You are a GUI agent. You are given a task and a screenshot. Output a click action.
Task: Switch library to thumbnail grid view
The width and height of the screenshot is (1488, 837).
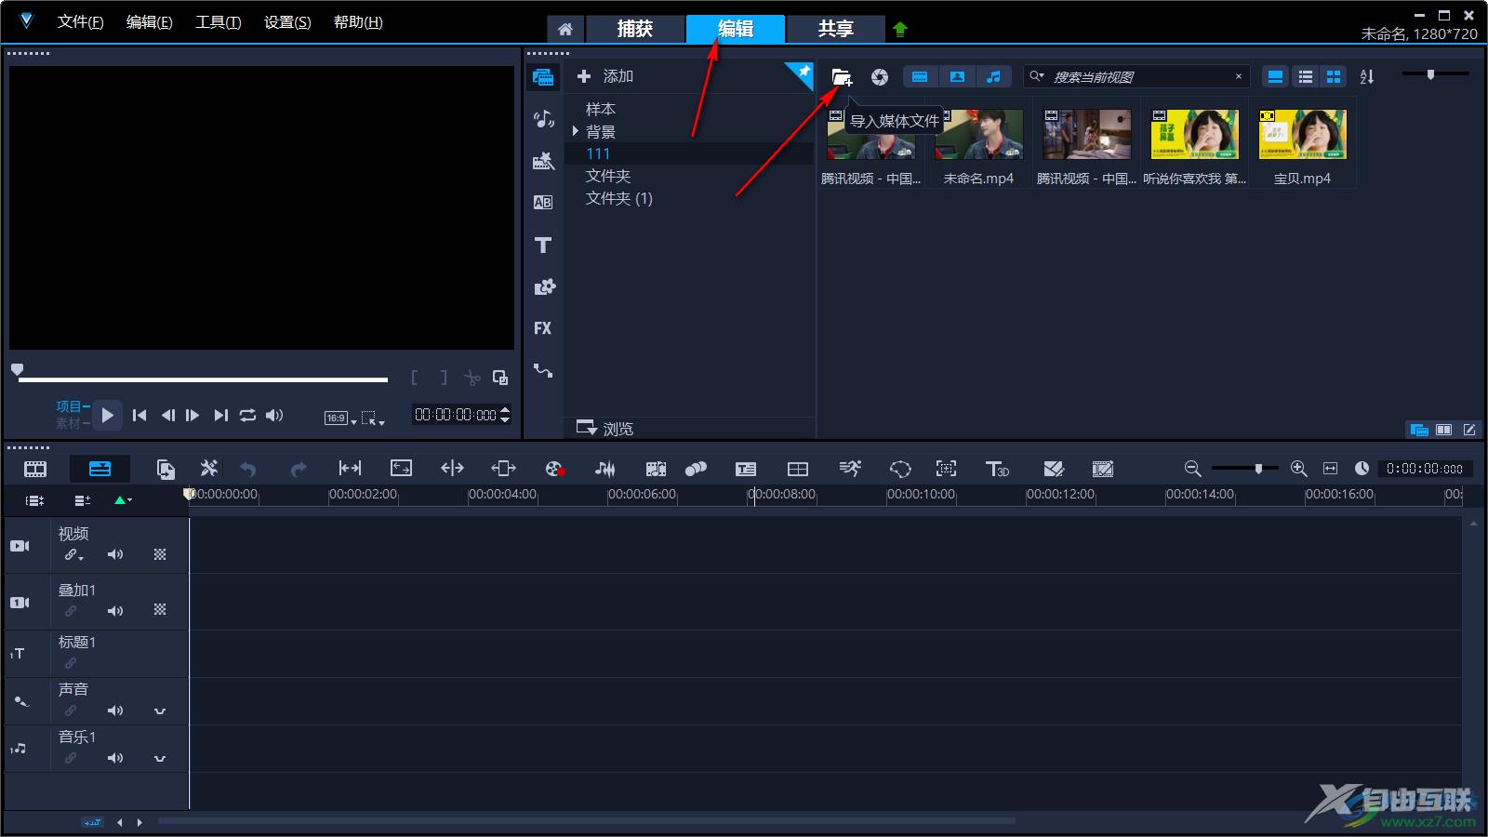[x=1334, y=77]
